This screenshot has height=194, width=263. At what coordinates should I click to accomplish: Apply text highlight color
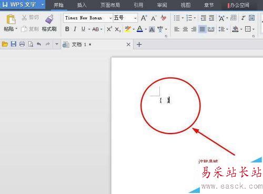point(128,29)
